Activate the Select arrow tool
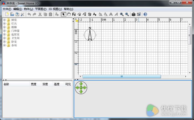 click(63, 14)
